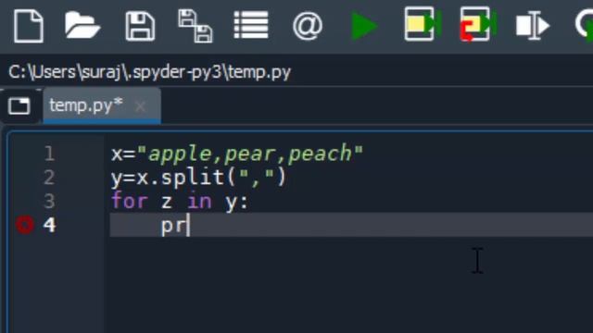The height and width of the screenshot is (333, 593).
Task: Click on the y=x.split(",") code line
Action: (199, 178)
